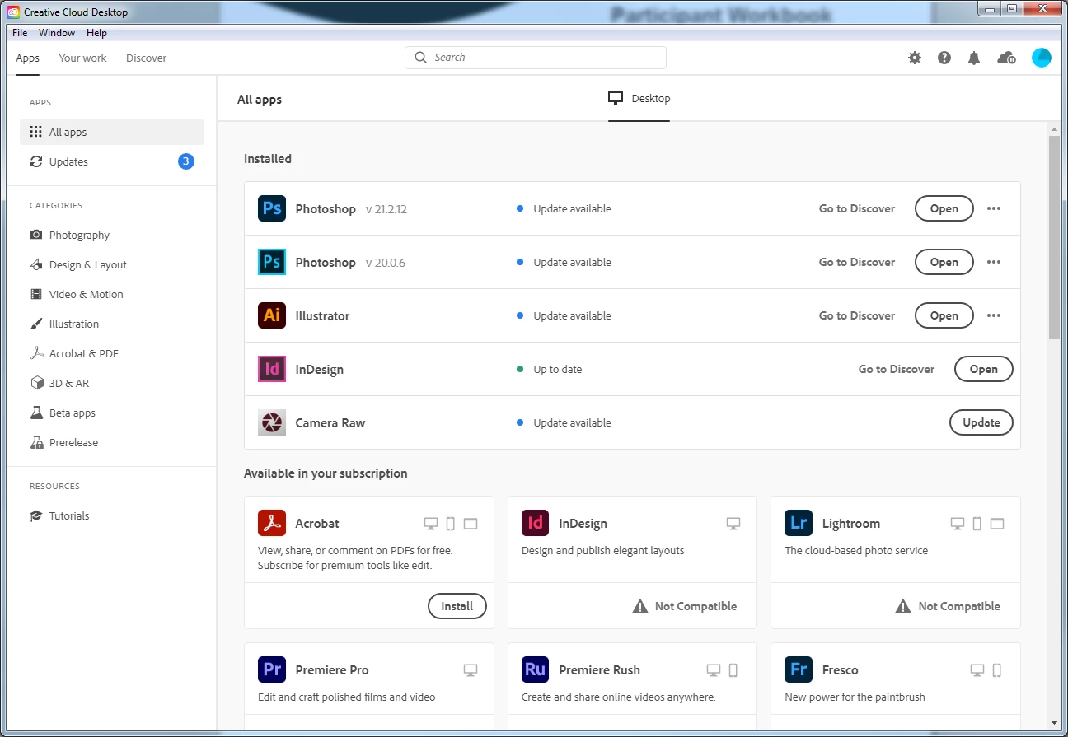Click the Fresco card icon
Screen dimensions: 1068x737
click(x=799, y=669)
